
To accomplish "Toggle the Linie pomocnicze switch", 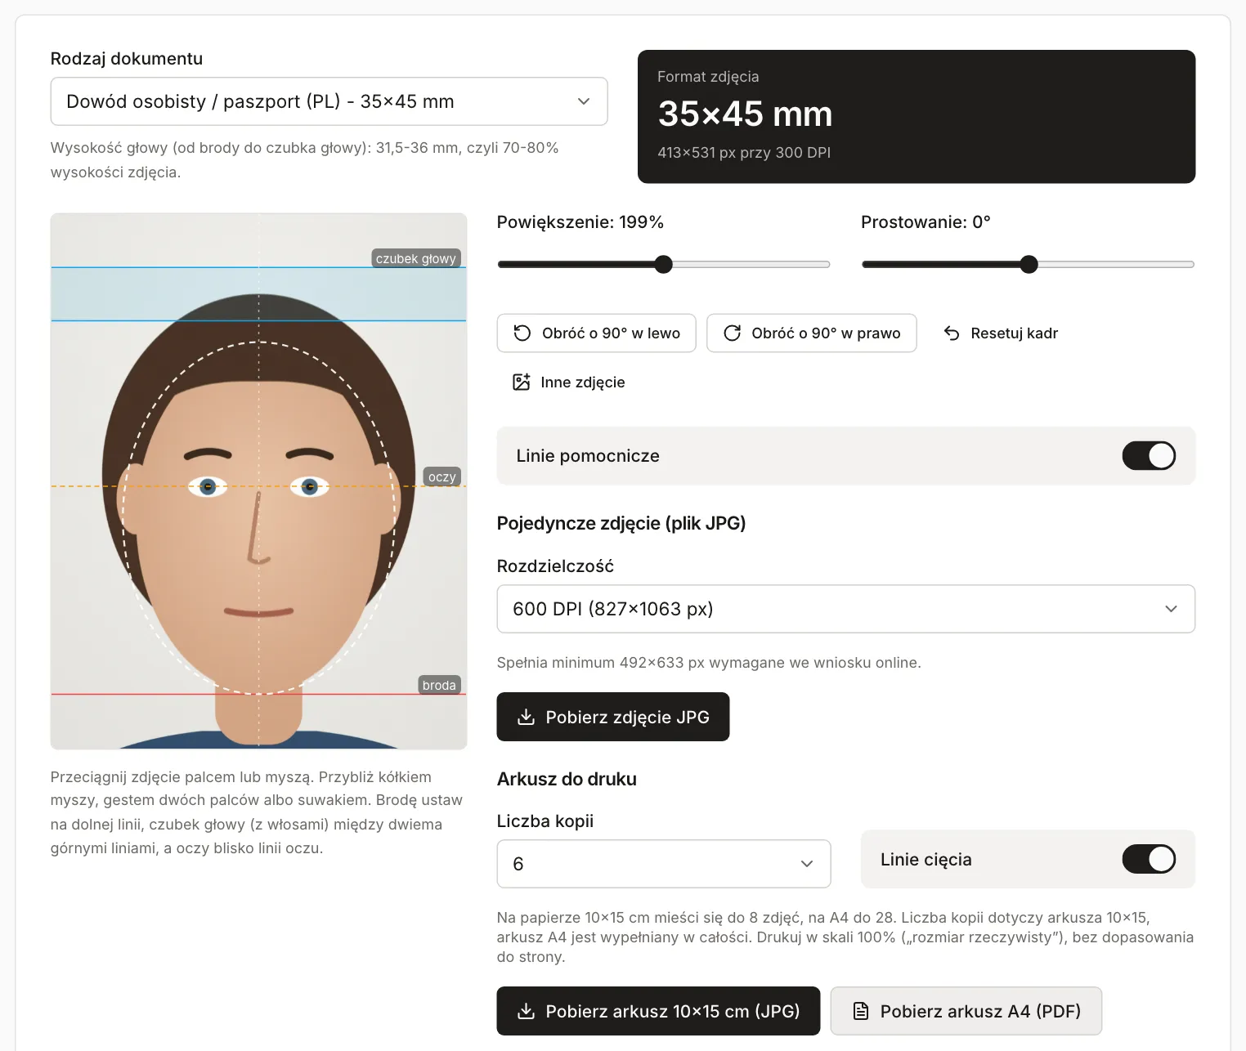I will tap(1149, 455).
